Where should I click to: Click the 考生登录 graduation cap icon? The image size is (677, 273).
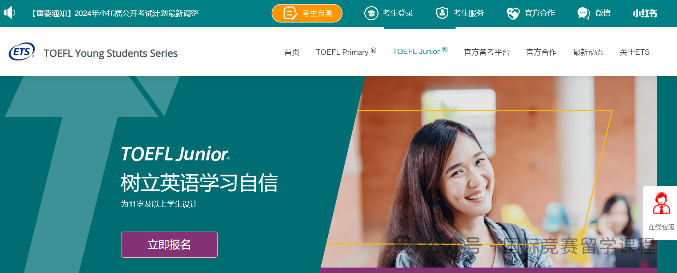point(371,13)
